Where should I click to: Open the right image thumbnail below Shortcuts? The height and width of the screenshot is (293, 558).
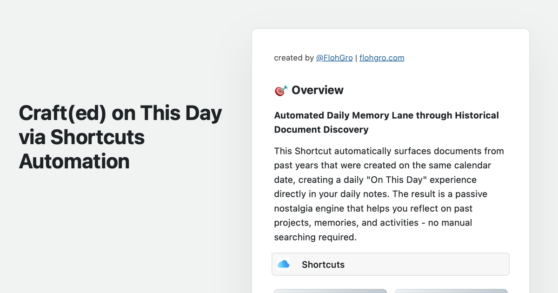[451, 291]
